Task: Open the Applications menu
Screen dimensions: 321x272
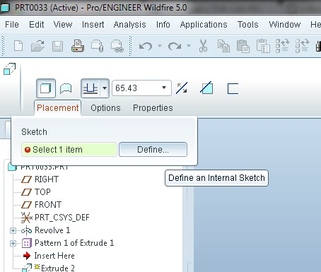Action: [204, 25]
